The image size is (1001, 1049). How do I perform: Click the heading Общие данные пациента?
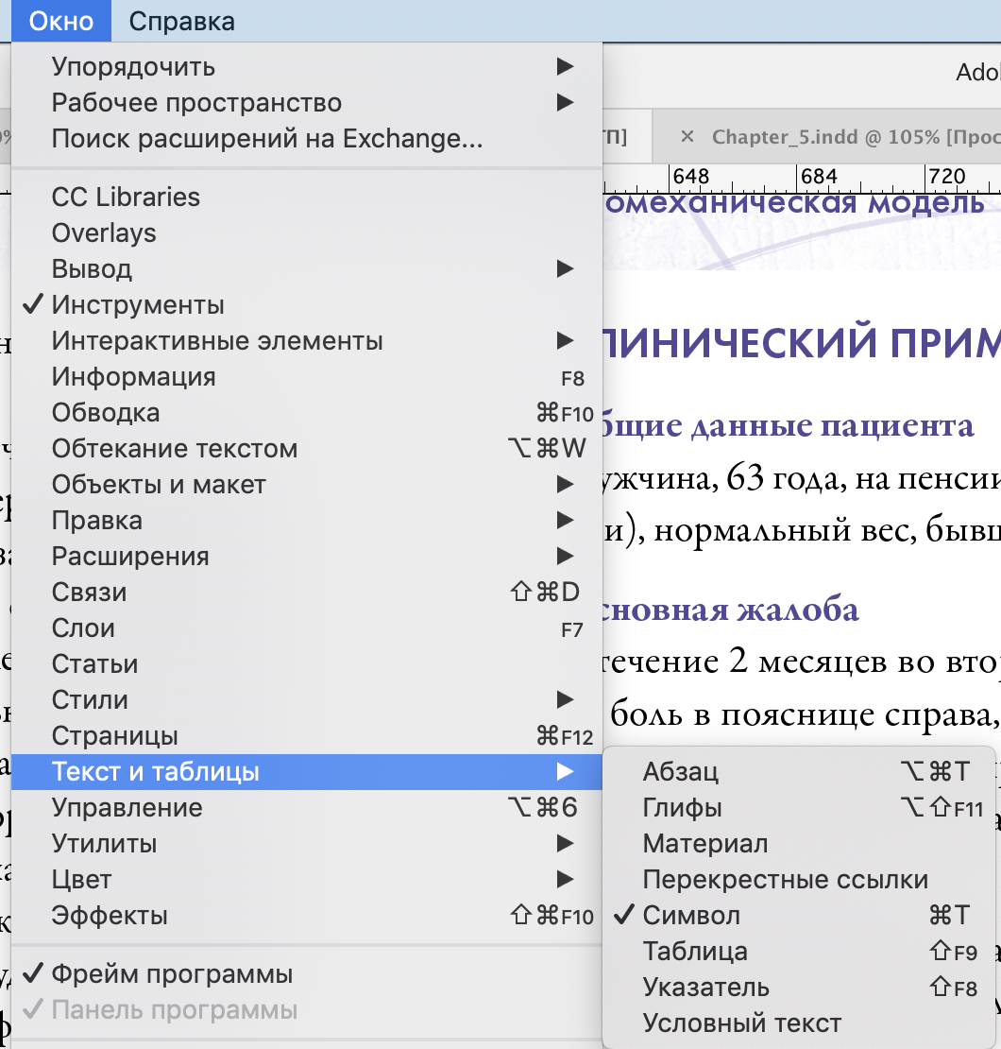pos(788,426)
